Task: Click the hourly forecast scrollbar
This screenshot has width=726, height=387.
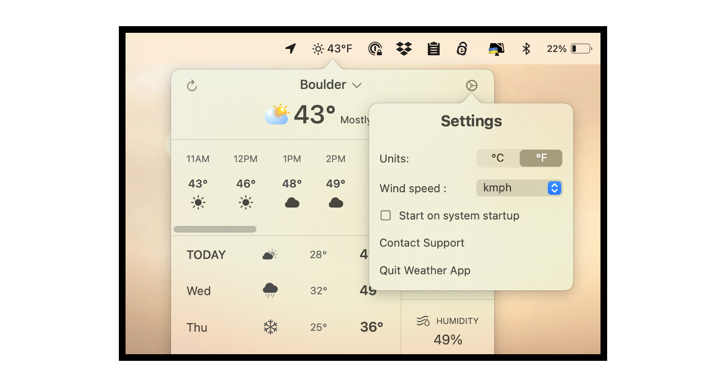Action: click(x=214, y=229)
